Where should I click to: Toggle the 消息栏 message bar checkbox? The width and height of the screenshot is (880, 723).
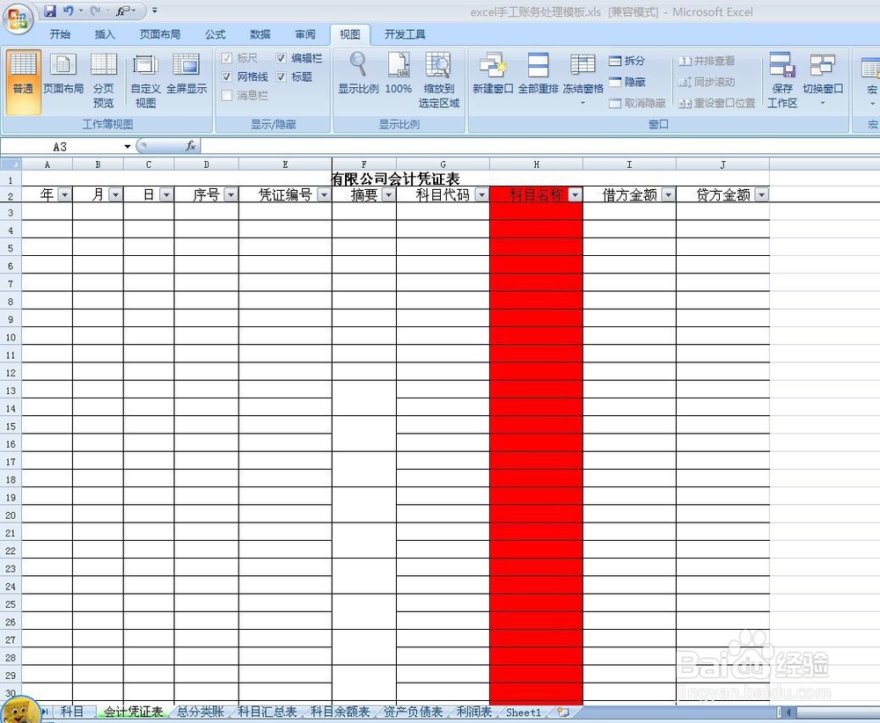coord(227,95)
